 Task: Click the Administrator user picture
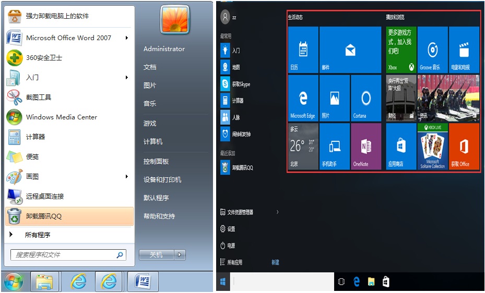[175, 20]
